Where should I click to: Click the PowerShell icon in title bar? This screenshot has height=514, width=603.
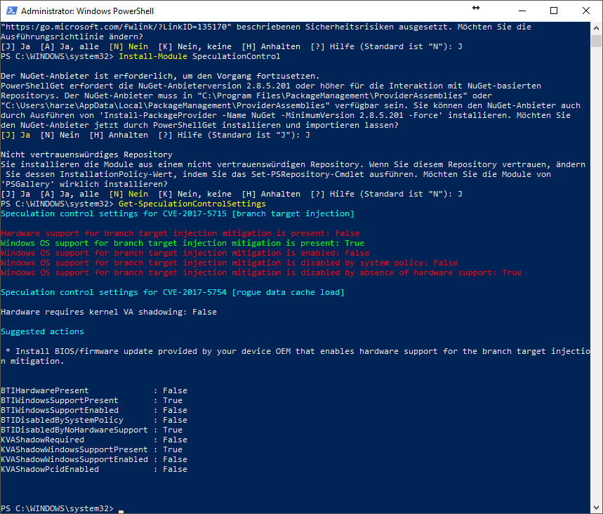tap(11, 11)
